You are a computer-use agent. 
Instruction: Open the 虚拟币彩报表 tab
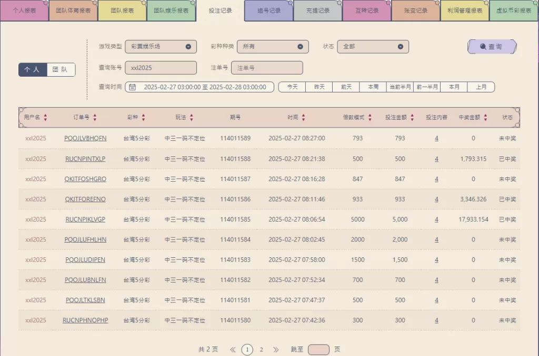(x=514, y=11)
